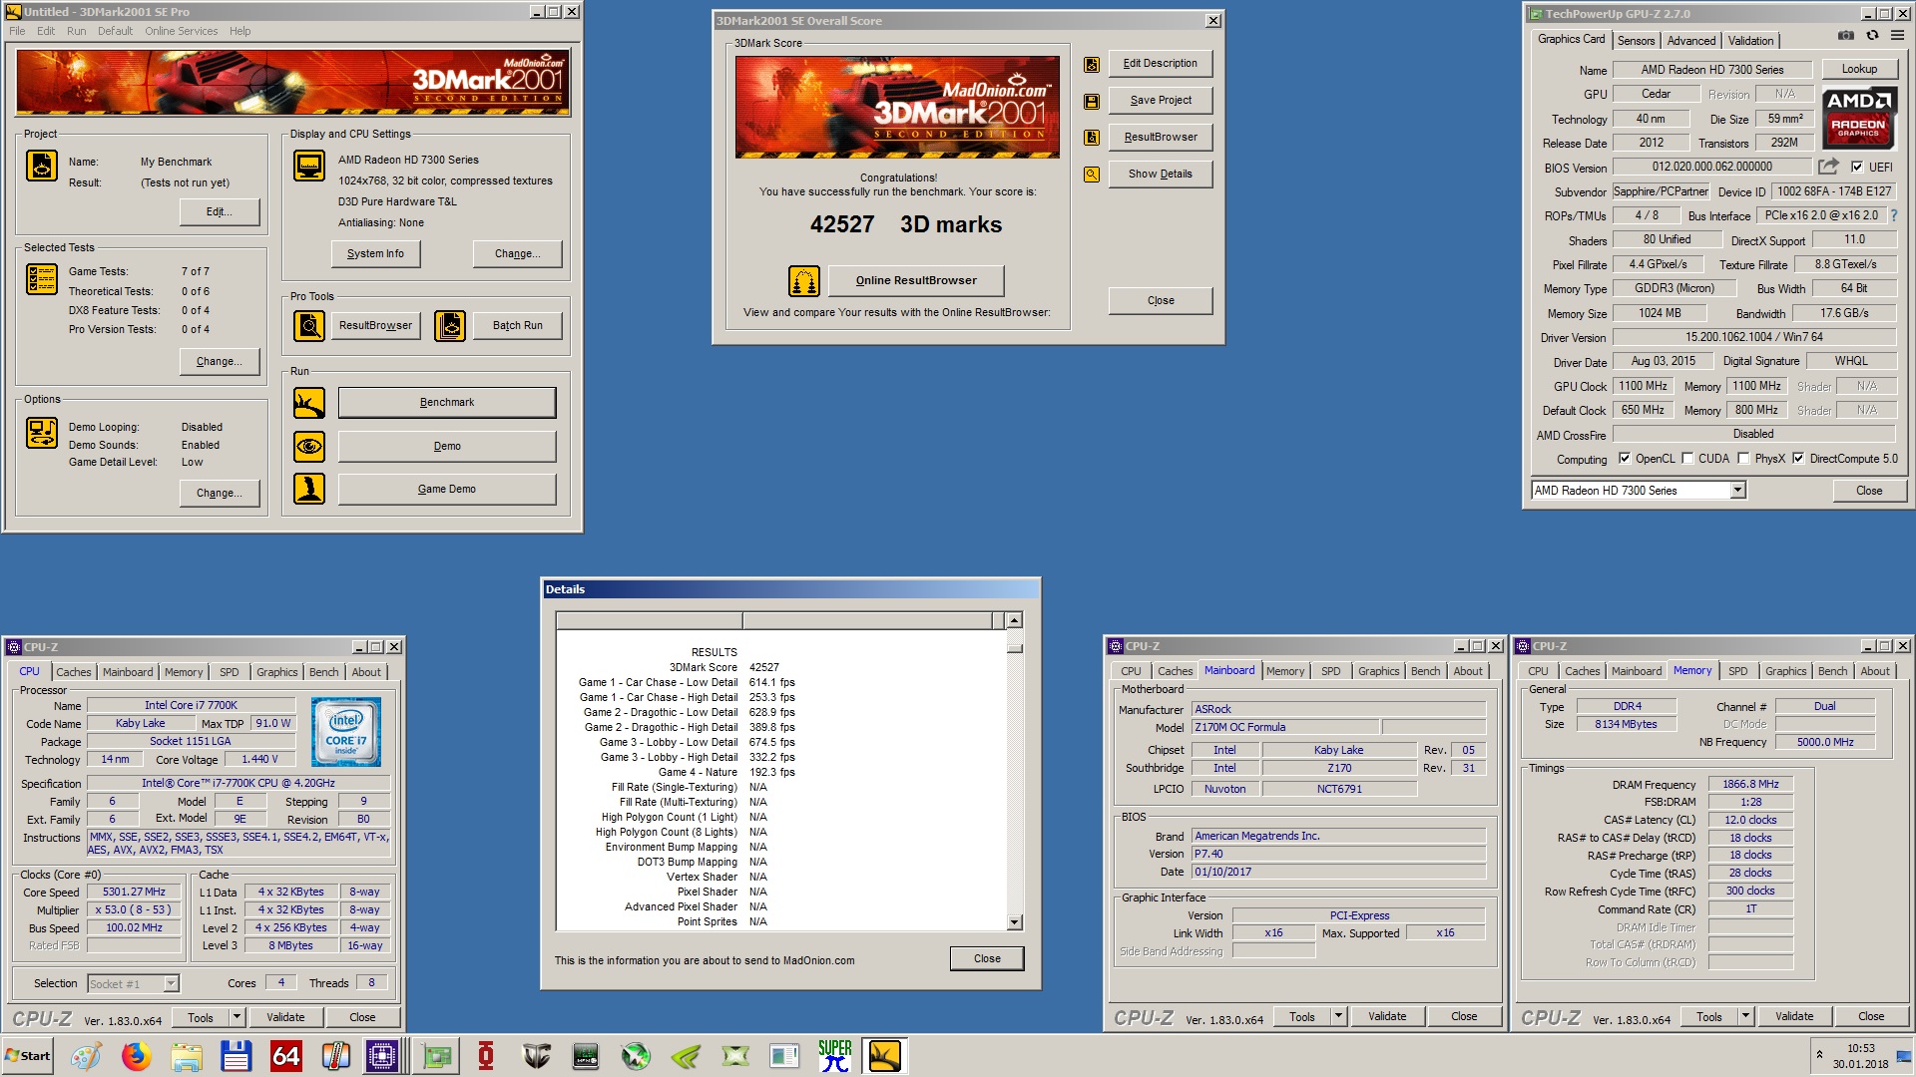Click the Bus Interface question mark icon
1916x1077 pixels.
click(1893, 215)
